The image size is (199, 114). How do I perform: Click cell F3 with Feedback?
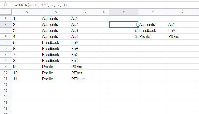pos(153,30)
